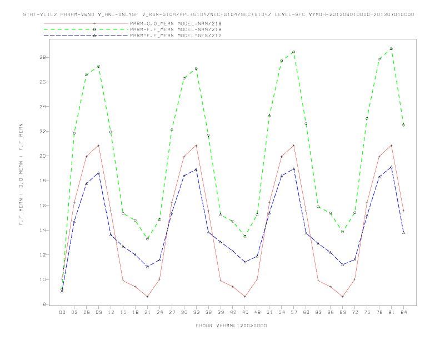Click the x-axis title FHOUR VHHMM:1200>0000
Image resolution: width=440 pixels, height=340 pixels.
231,326
